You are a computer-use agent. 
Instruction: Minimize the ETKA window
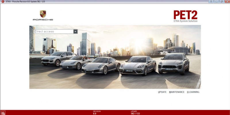pyautogui.click(x=216, y=1)
